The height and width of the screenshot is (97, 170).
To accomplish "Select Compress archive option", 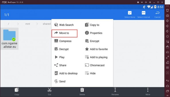I will coord(63,41).
